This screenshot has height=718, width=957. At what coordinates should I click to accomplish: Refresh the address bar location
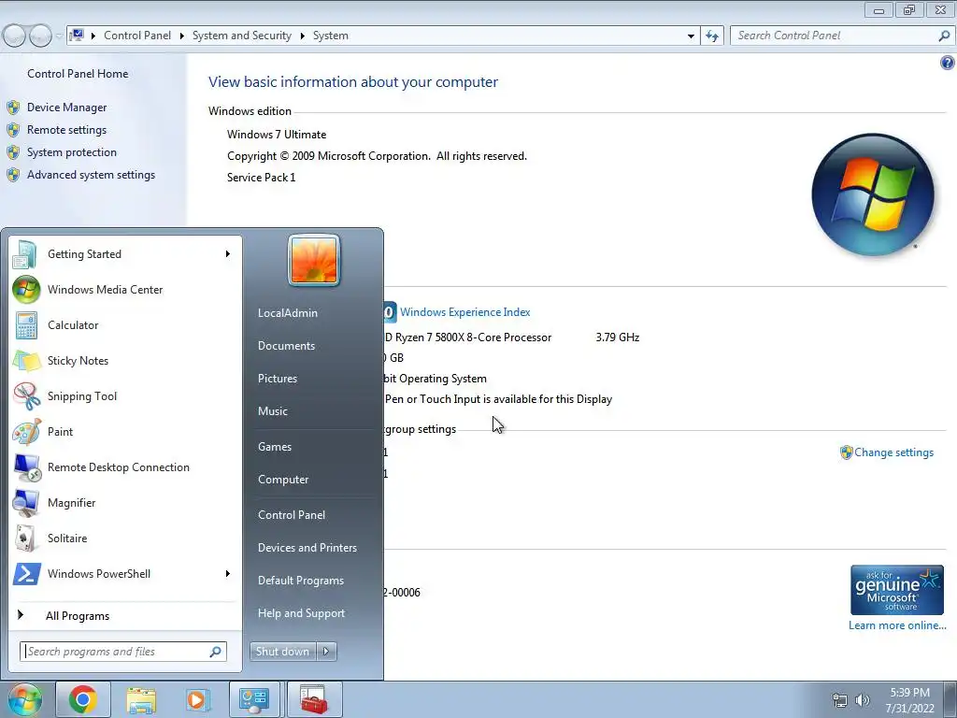point(712,36)
